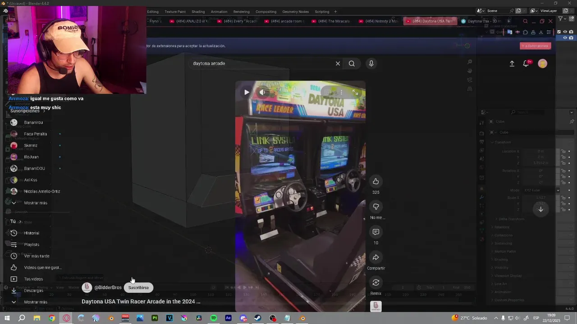Clear the daytona arcade search text
577x324 pixels.
[338, 63]
